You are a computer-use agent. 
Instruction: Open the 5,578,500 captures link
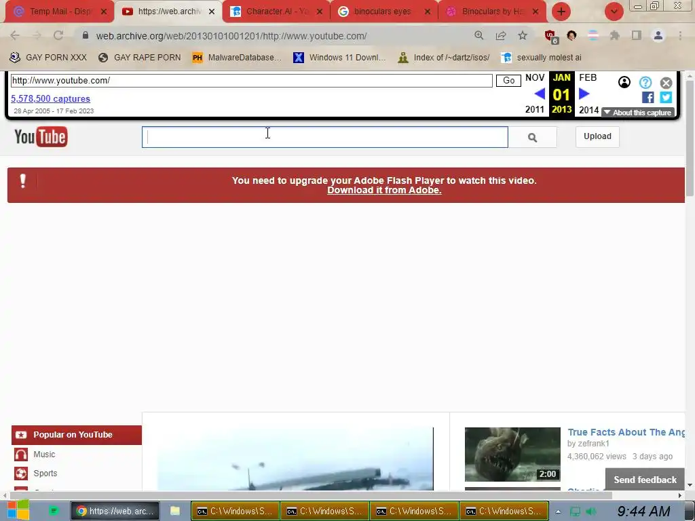[x=50, y=99]
